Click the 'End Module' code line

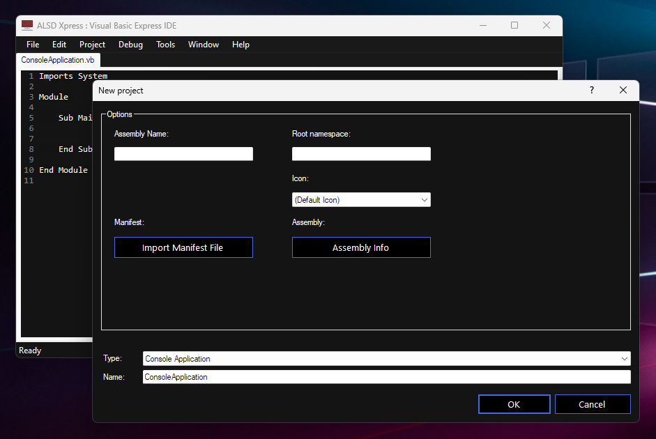(x=63, y=170)
